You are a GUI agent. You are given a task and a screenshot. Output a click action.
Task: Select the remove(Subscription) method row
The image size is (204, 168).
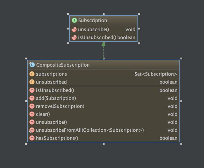(x=104, y=106)
